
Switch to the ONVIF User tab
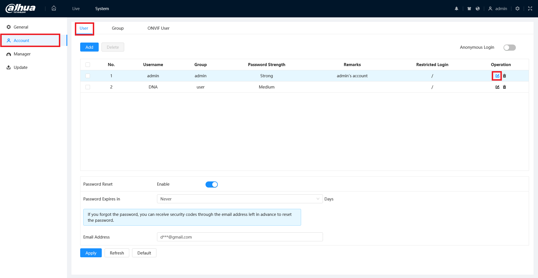tap(158, 28)
